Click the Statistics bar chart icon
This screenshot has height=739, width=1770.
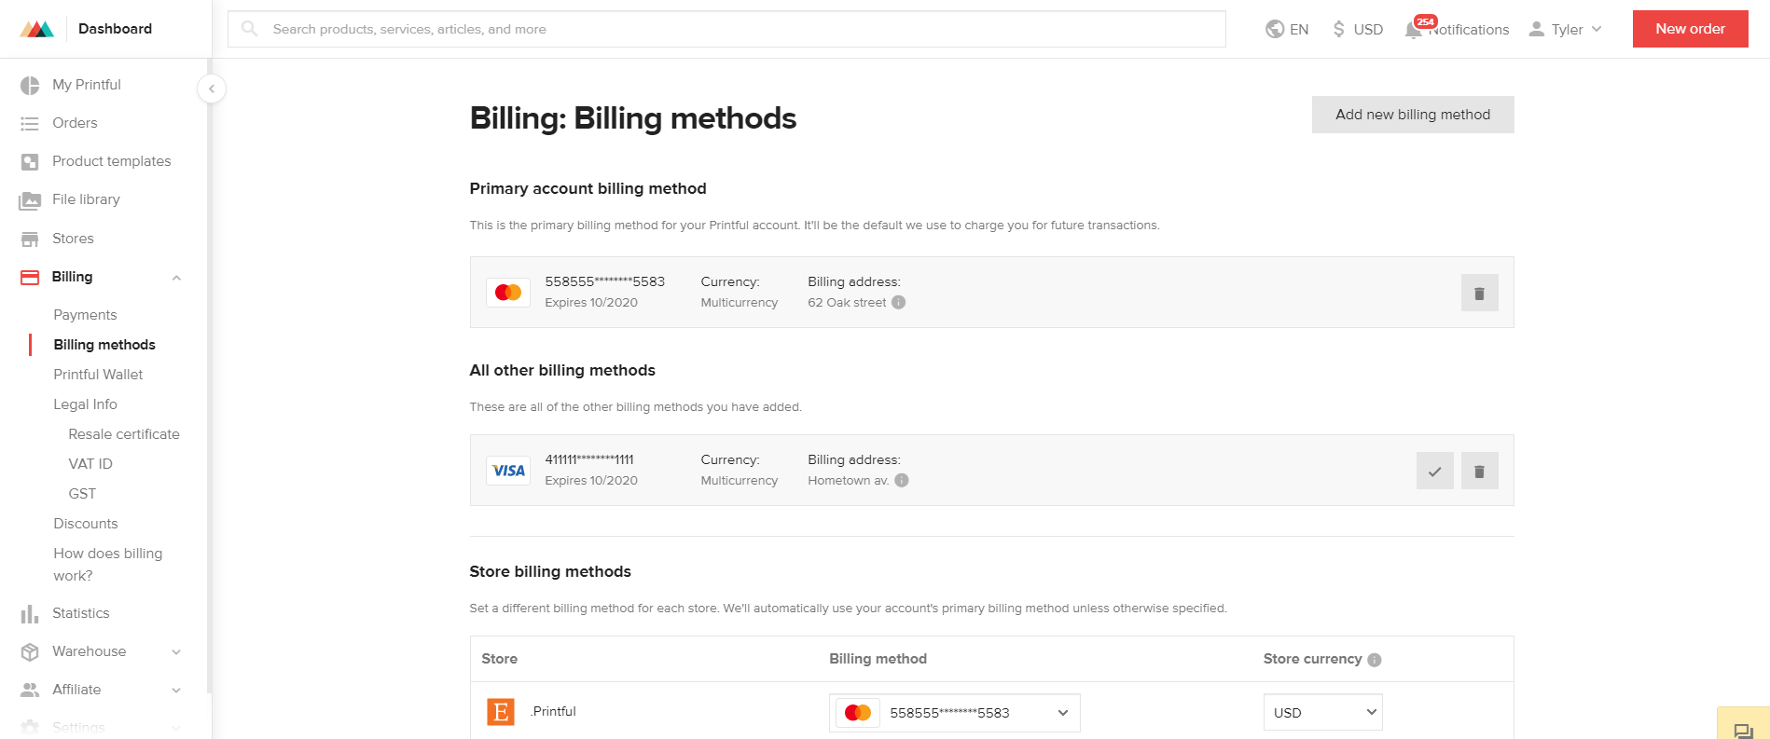(30, 613)
